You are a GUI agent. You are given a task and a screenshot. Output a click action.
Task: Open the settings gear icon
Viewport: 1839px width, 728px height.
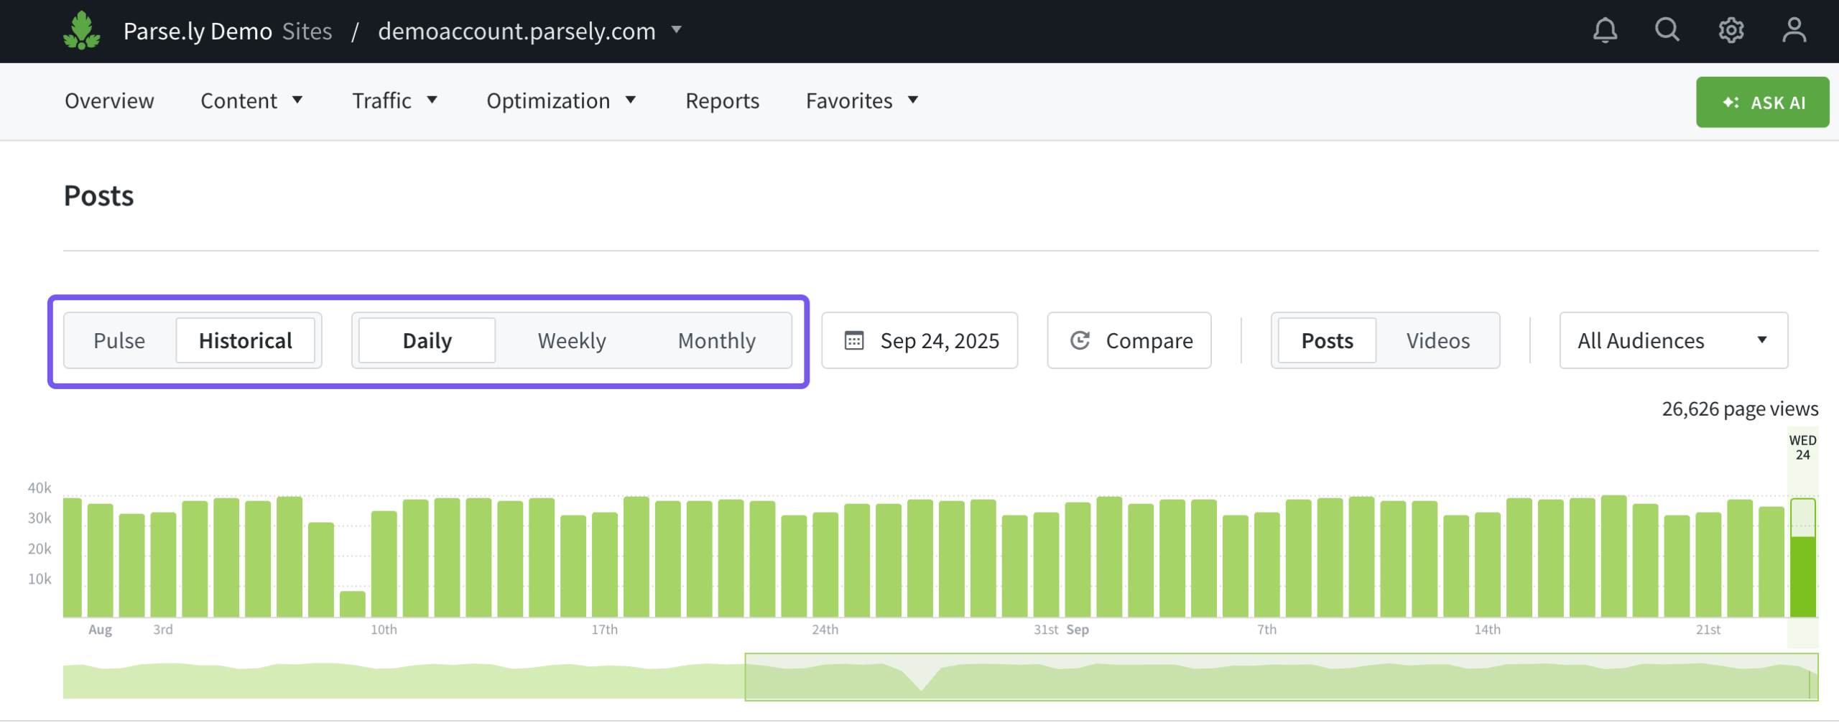pyautogui.click(x=1731, y=31)
